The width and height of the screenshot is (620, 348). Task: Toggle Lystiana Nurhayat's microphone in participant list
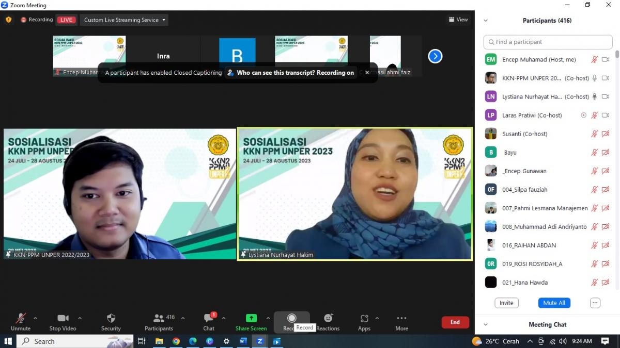click(595, 96)
